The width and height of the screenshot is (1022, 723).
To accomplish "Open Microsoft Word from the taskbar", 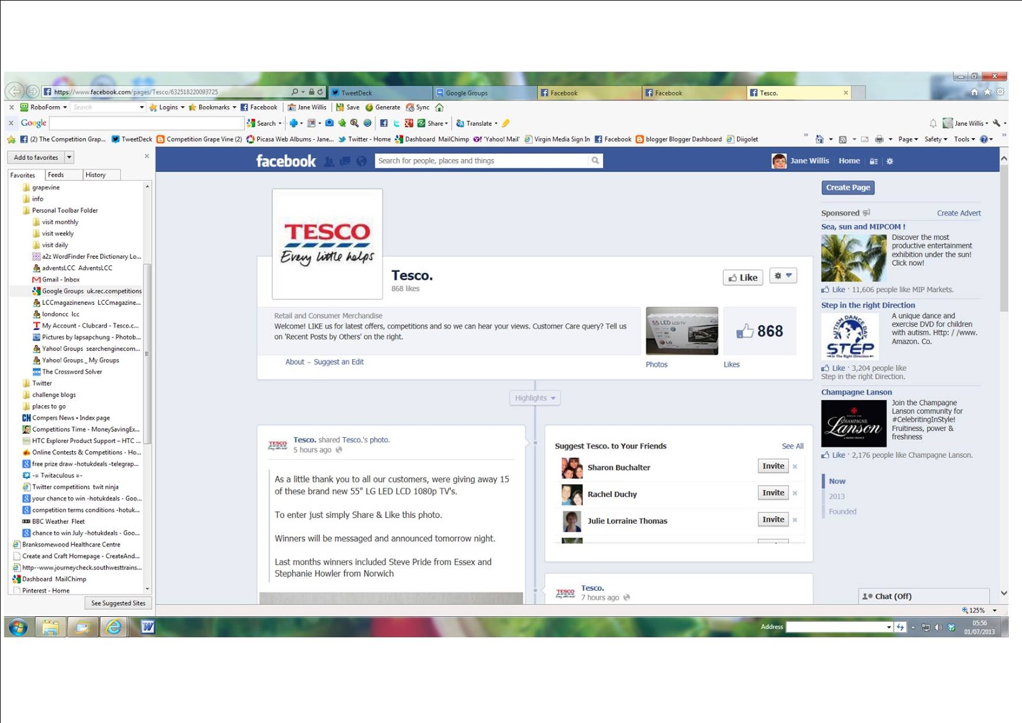I will click(148, 627).
